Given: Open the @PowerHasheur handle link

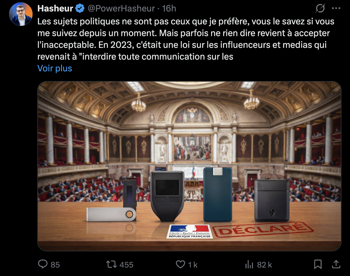Looking at the screenshot, I should (x=121, y=9).
